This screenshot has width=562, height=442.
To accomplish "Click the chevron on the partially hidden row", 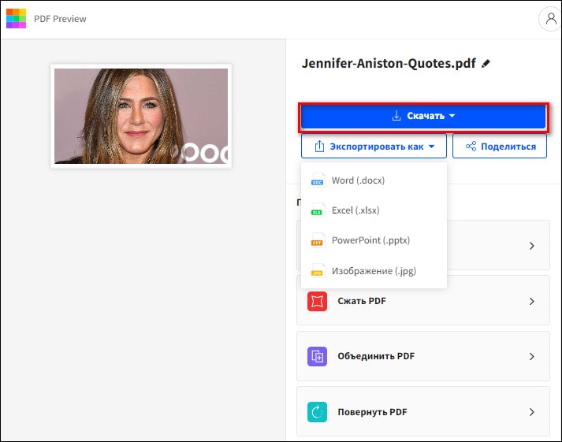I will coord(532,246).
